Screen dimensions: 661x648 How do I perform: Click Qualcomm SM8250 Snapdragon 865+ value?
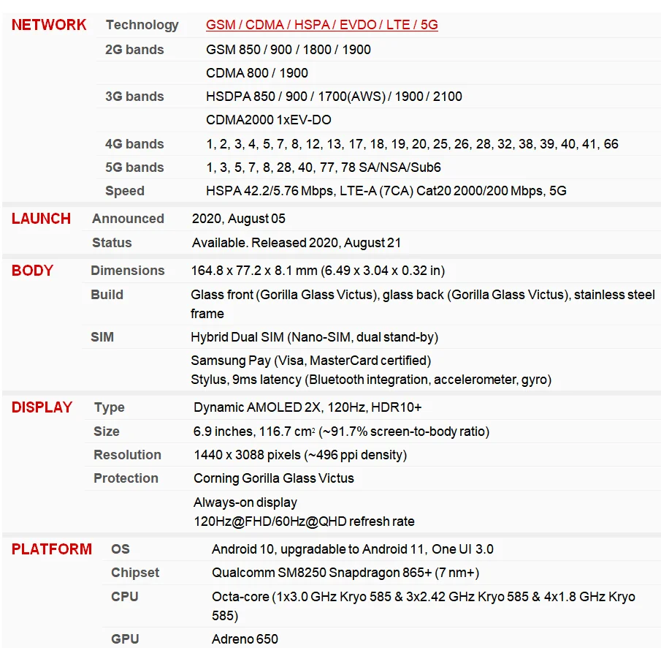point(345,573)
